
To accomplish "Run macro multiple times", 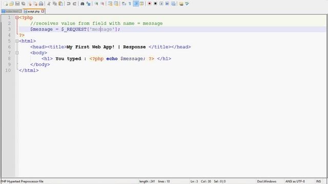I will point(168,4).
